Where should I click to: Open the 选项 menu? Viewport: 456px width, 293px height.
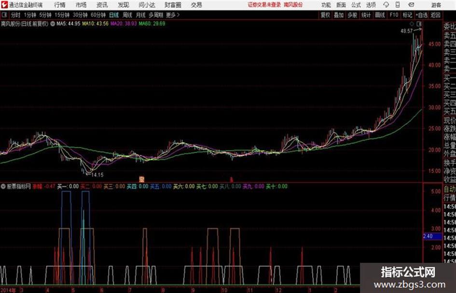click(371, 5)
